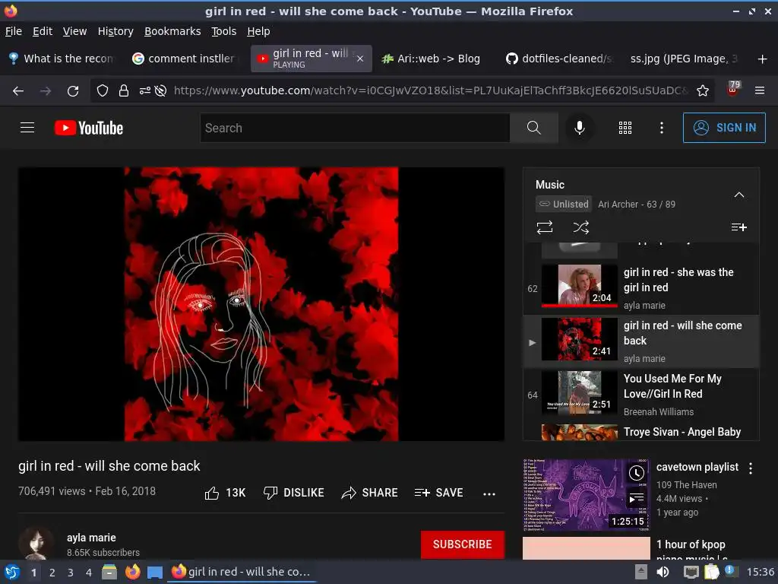Toggle loop playlist

click(544, 227)
